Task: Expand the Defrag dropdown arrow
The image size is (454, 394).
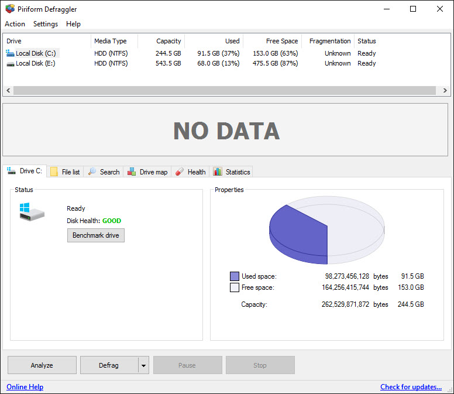Action: pyautogui.click(x=143, y=365)
